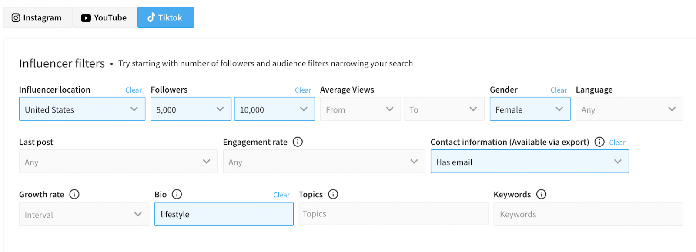Click the Contact information info icon
Image resolution: width=696 pixels, height=252 pixels.
[599, 142]
